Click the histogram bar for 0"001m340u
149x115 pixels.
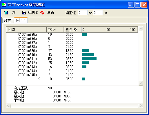88,55
